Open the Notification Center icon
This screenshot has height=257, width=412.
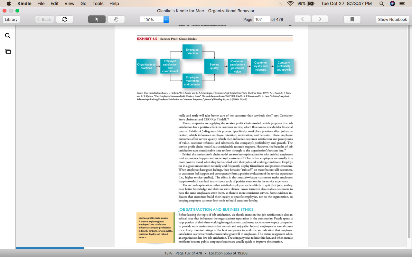401,4
